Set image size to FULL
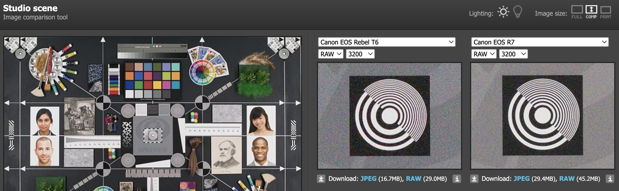This screenshot has height=191, width=619. coord(577,12)
